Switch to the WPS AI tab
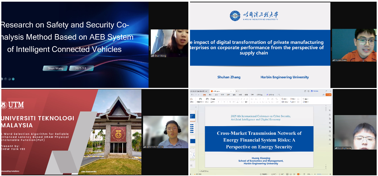The height and width of the screenshot is (176, 378). (270, 95)
